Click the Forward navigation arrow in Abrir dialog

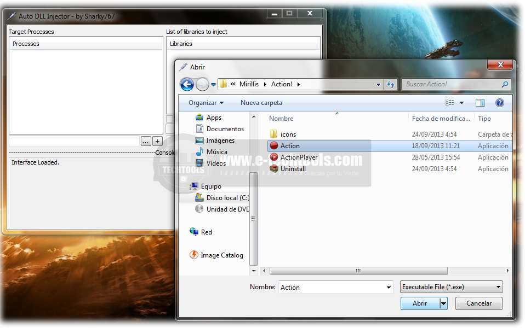point(202,84)
